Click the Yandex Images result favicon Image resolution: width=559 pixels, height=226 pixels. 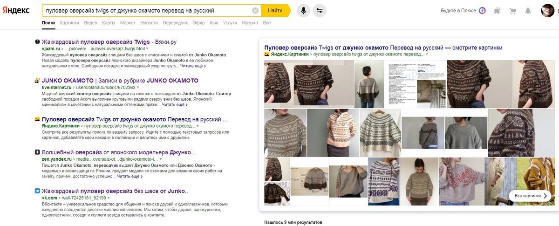click(x=37, y=119)
